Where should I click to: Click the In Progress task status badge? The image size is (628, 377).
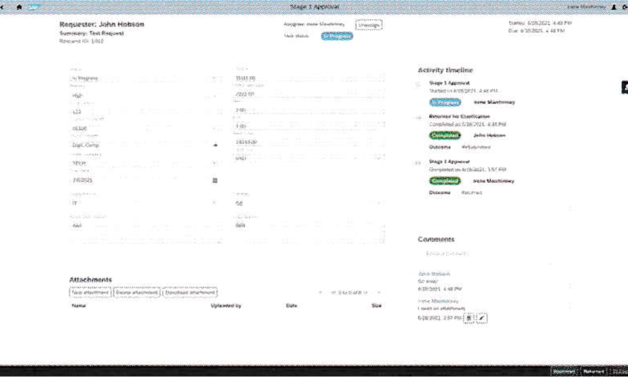337,36
